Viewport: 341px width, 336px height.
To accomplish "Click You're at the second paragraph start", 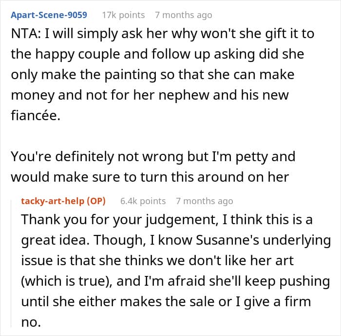I will tap(31, 157).
